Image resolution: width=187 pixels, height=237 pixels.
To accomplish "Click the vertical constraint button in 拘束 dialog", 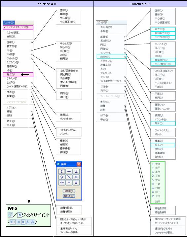I will pyautogui.click(x=62, y=171).
